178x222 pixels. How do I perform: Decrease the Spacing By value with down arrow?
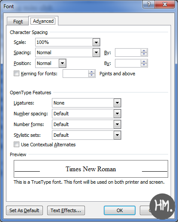144,54
